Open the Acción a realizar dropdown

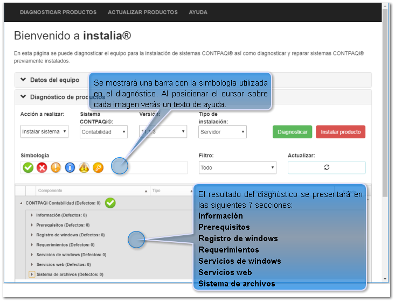(x=44, y=132)
